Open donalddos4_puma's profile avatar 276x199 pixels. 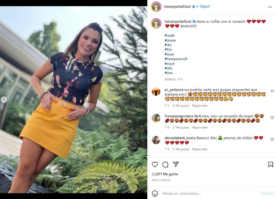tap(156, 140)
